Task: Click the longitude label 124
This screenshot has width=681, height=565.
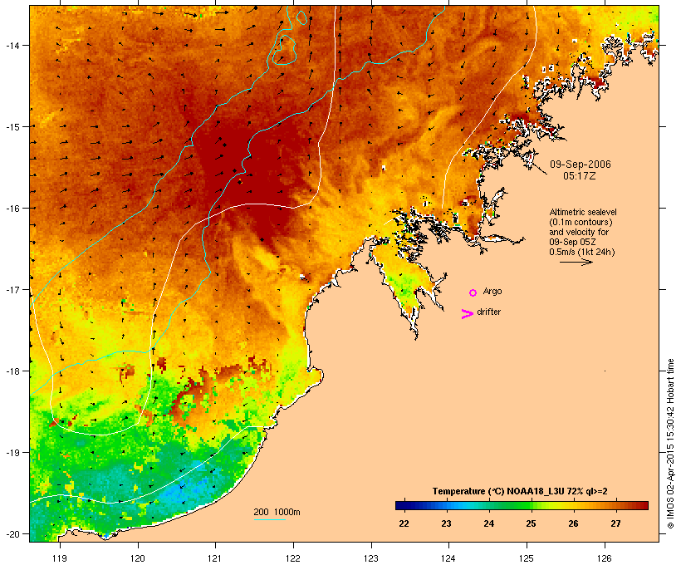Action: (x=448, y=558)
